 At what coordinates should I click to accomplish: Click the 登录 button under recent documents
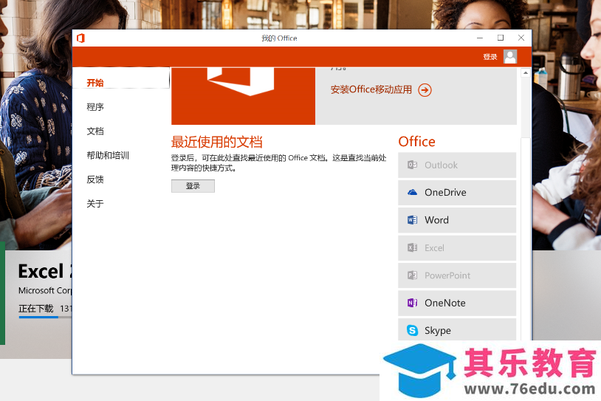point(193,186)
